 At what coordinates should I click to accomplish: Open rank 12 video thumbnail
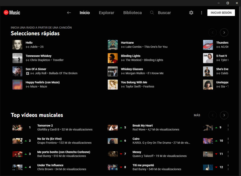[x=208, y=167]
